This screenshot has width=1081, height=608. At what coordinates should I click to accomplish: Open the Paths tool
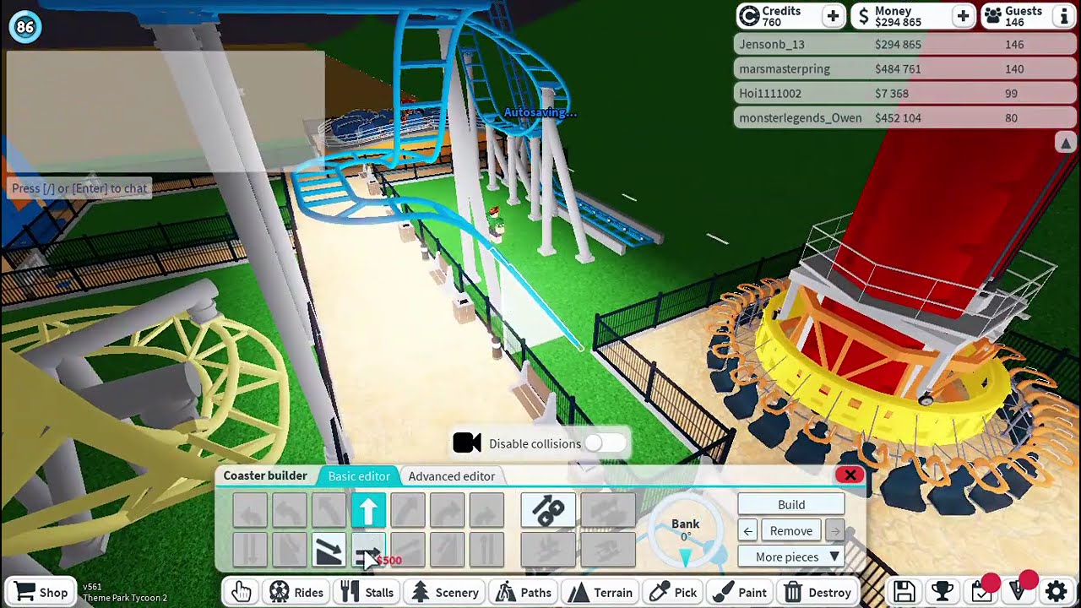coord(524,592)
